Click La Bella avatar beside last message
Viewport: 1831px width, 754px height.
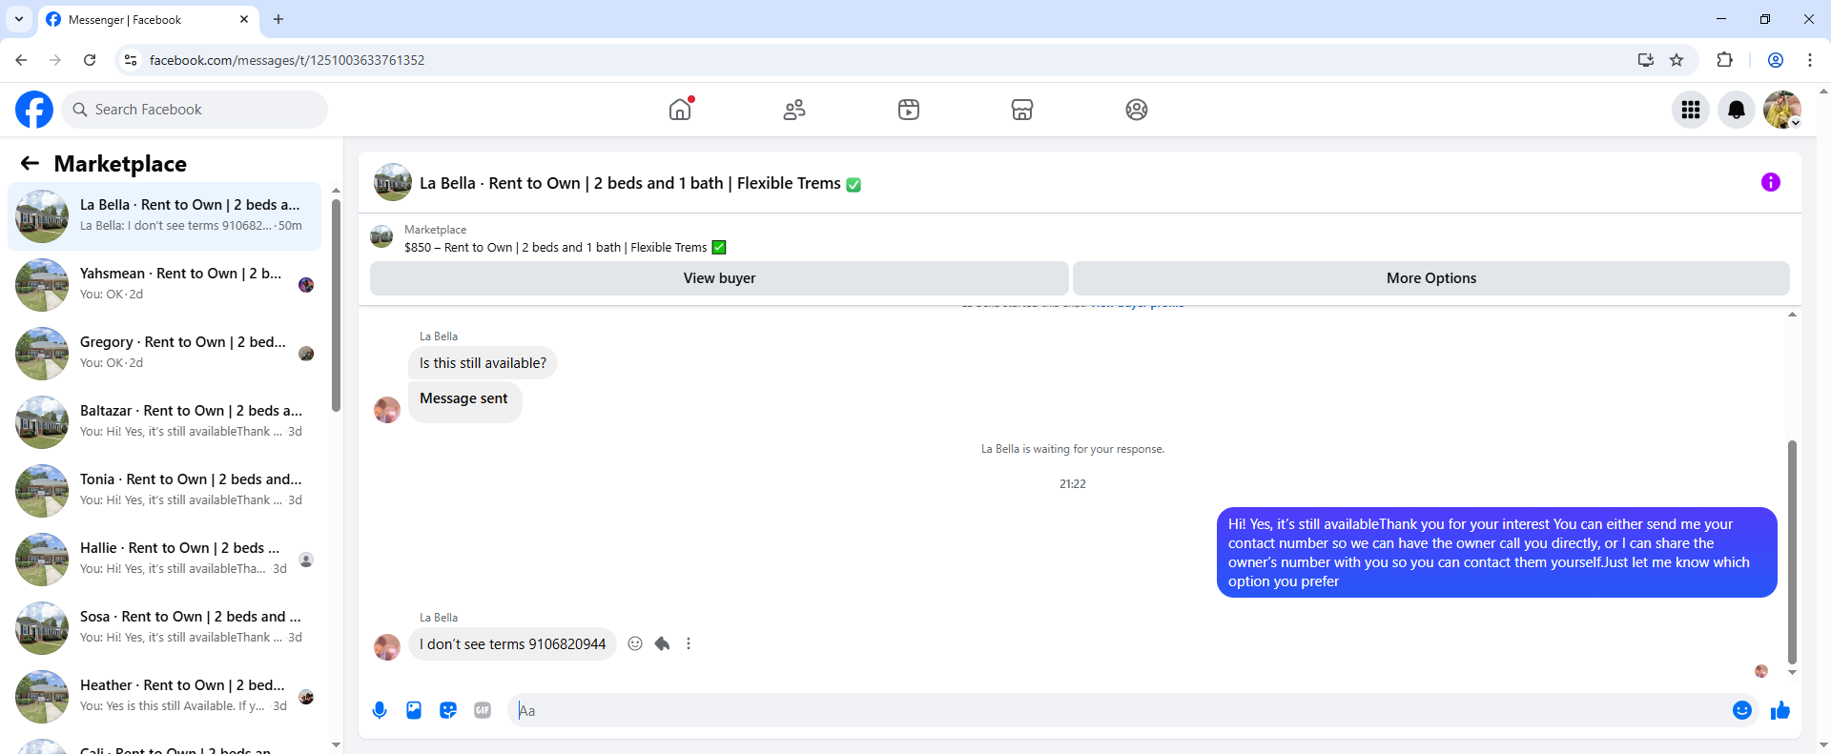coord(387,647)
